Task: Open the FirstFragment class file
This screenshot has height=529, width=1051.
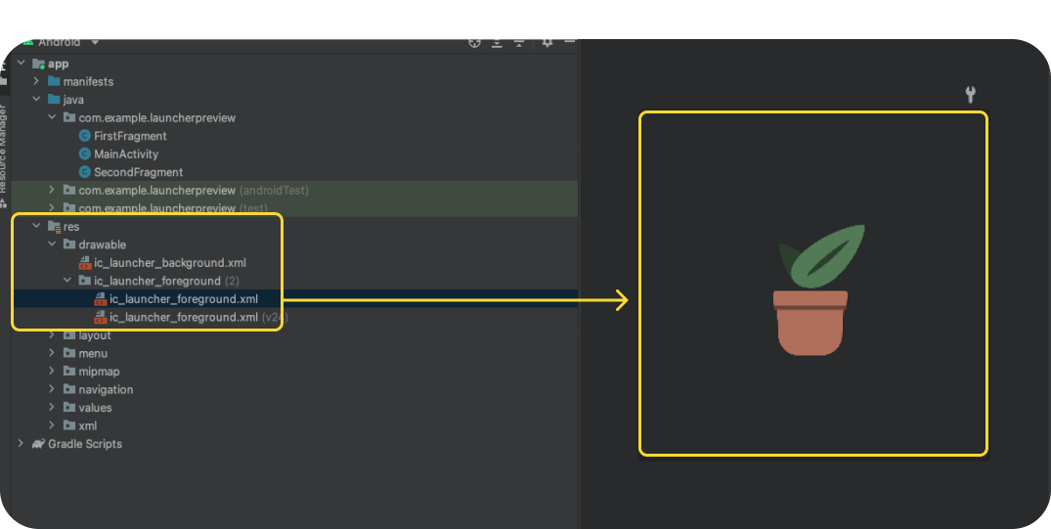Action: [x=129, y=136]
